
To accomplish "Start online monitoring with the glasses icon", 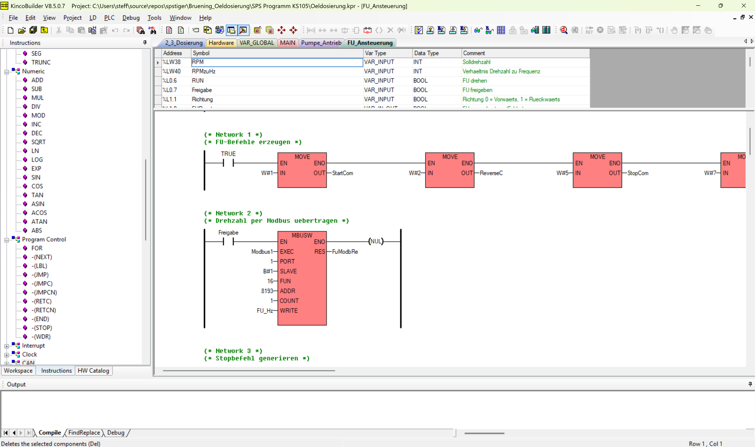I will [478, 30].
